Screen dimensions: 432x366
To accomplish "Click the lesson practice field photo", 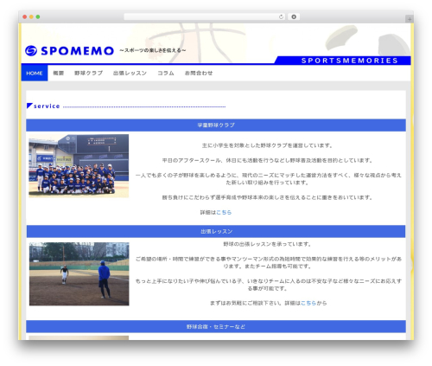I will (79, 274).
